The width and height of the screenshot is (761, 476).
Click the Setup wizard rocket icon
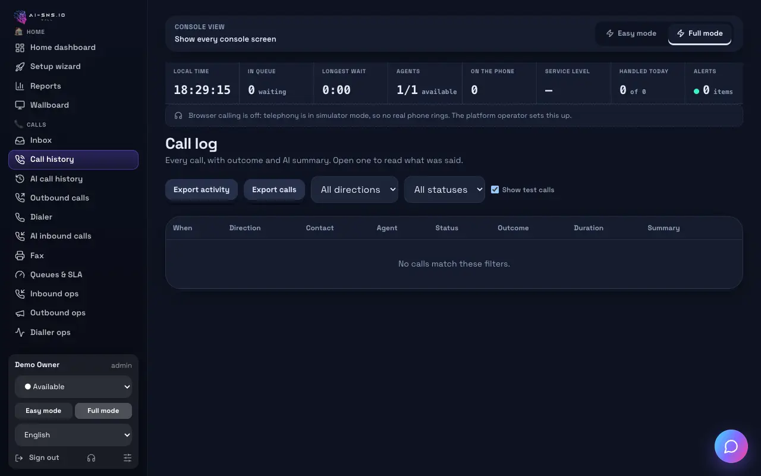(x=20, y=67)
